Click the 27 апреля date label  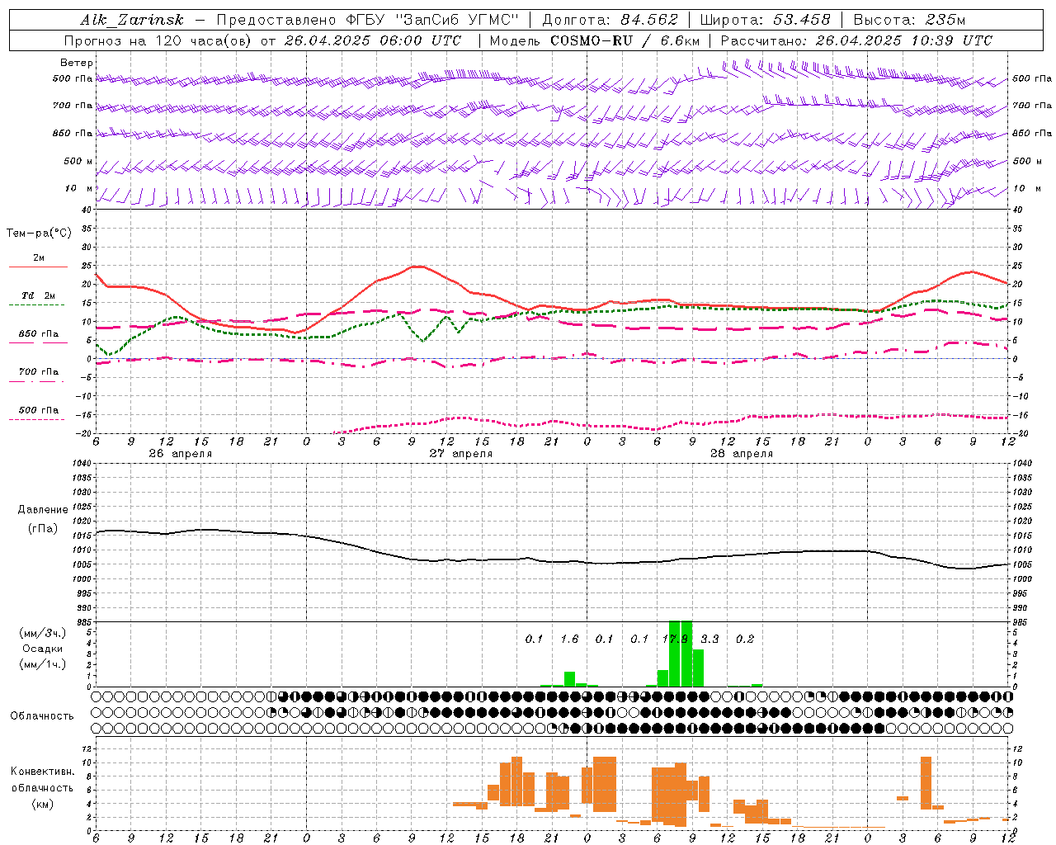click(x=460, y=454)
